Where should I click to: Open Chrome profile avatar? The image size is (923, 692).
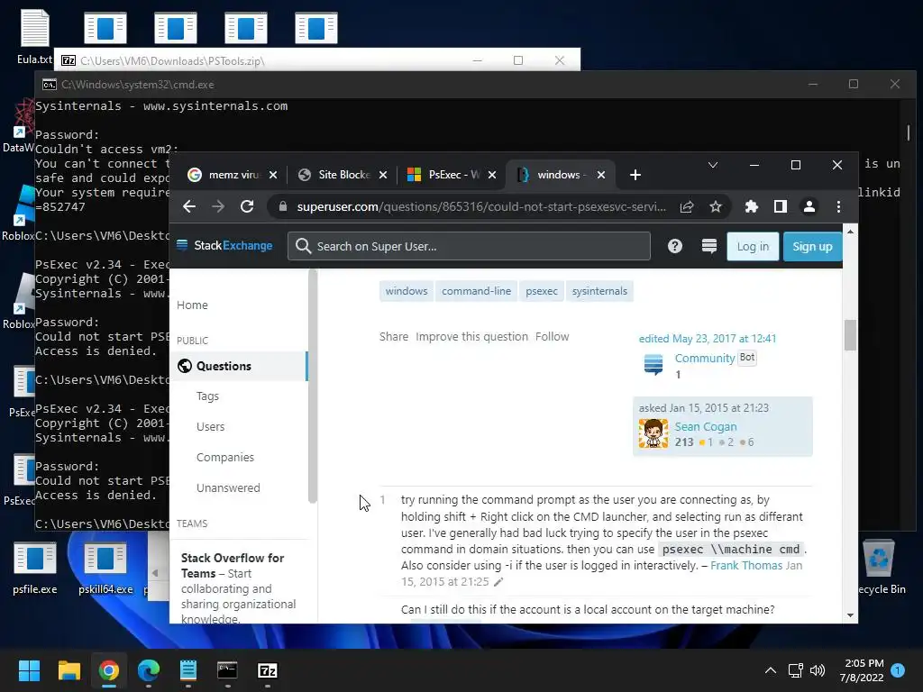[x=809, y=206]
